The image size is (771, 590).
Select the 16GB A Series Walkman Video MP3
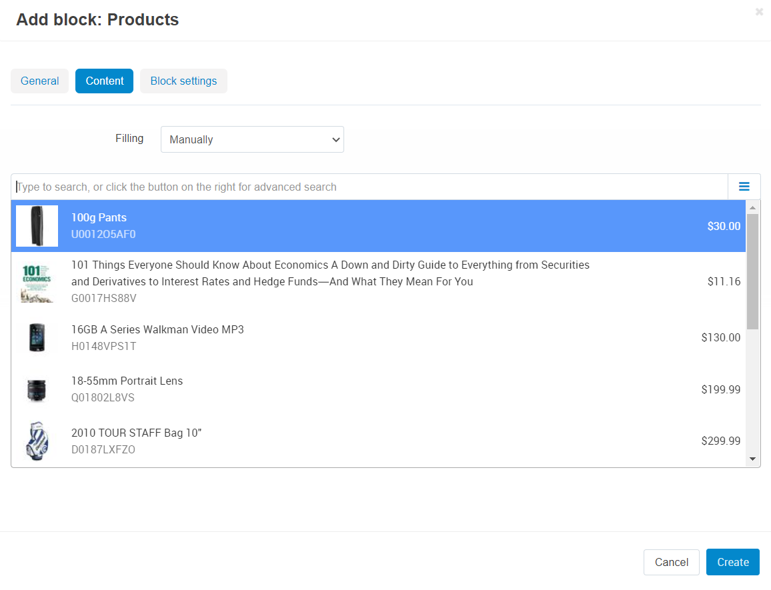click(x=157, y=330)
